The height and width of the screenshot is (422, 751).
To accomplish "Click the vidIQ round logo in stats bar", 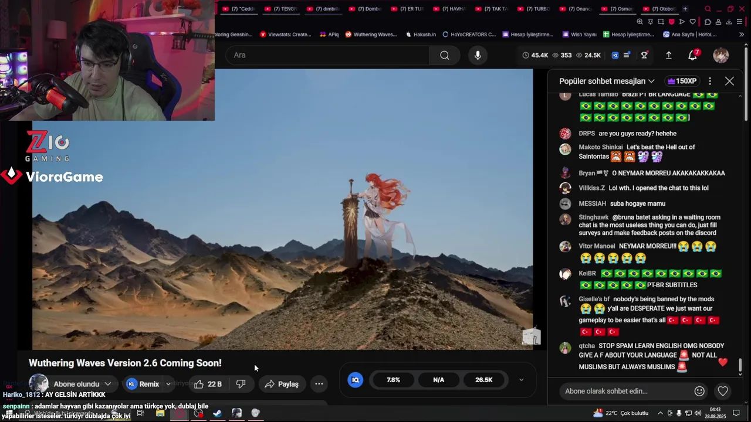I will [355, 380].
